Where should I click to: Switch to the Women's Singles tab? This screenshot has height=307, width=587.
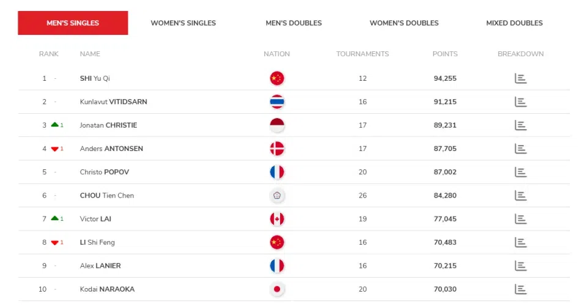183,23
